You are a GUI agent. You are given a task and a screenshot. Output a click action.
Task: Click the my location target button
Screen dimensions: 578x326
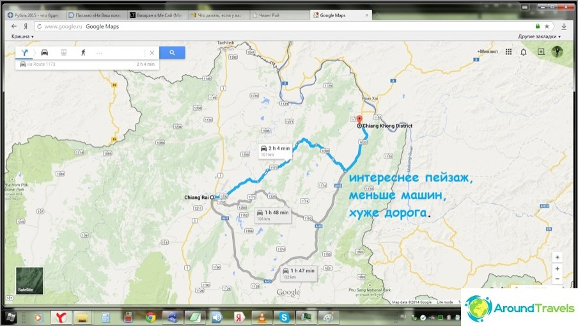point(558,257)
